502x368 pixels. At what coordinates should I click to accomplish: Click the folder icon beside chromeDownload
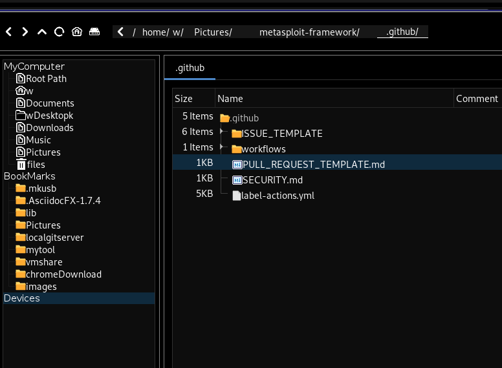click(x=21, y=274)
